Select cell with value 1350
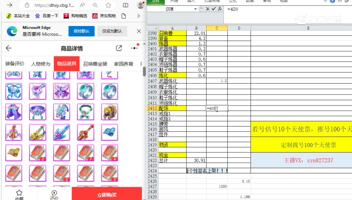The image size is (352, 200). point(217,186)
